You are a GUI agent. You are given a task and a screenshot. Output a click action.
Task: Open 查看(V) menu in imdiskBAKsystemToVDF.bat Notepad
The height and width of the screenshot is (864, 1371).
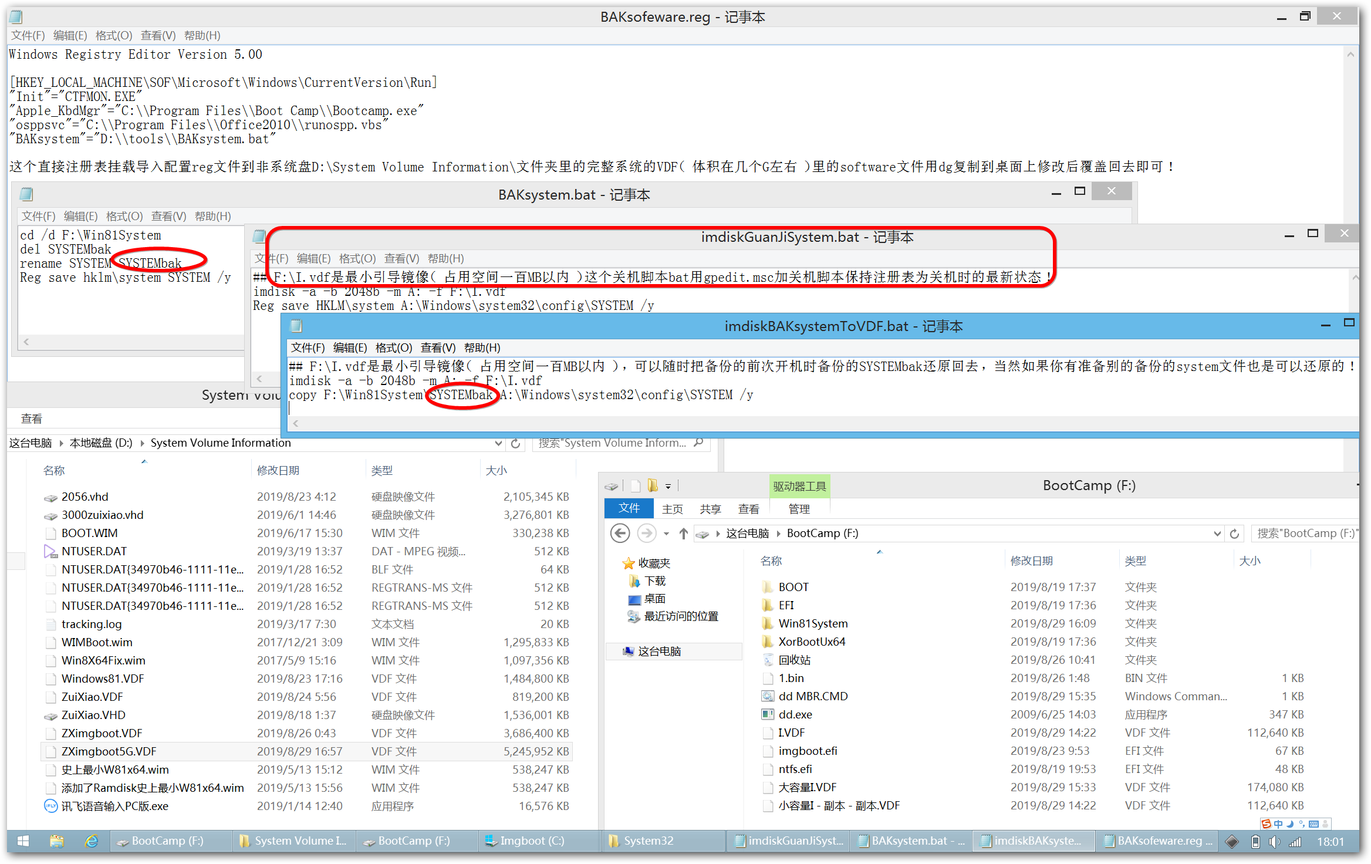438,347
